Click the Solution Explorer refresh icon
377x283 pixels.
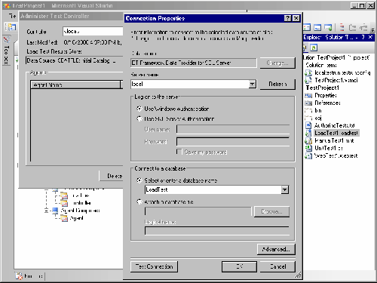314,48
